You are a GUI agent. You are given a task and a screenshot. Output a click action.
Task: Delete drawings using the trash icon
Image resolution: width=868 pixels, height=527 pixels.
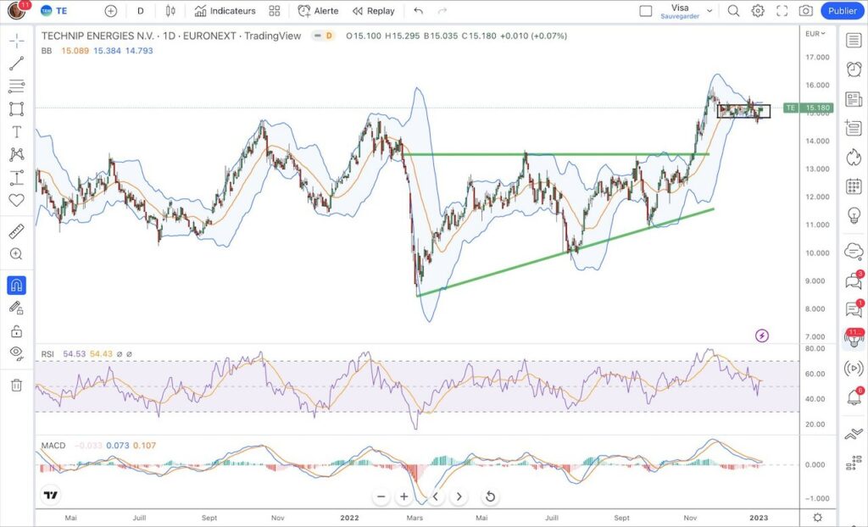[x=17, y=386]
